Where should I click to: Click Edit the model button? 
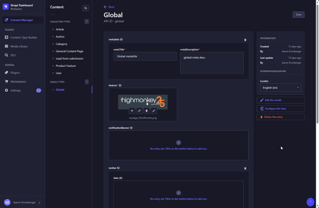pos(281,100)
